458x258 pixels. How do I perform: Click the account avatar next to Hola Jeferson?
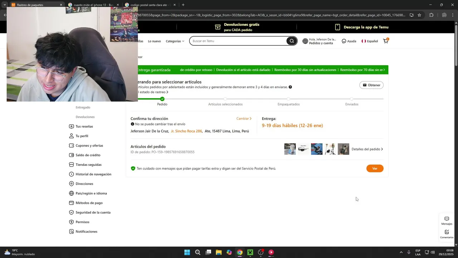tap(305, 41)
